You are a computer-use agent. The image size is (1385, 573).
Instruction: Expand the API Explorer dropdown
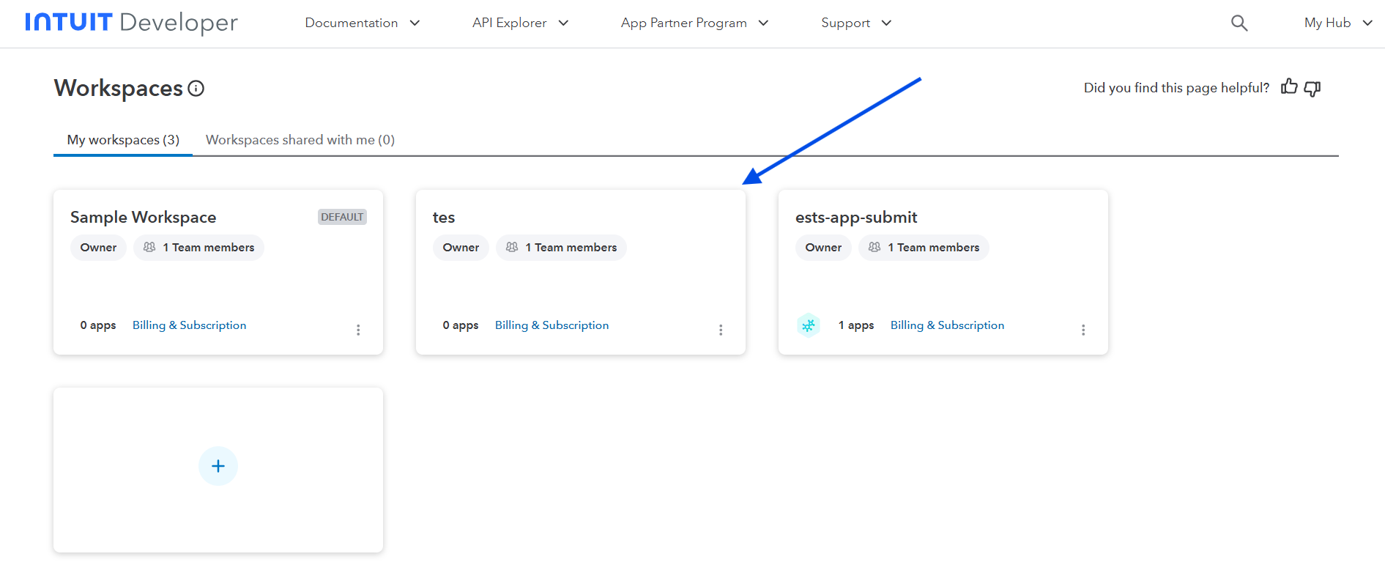520,23
